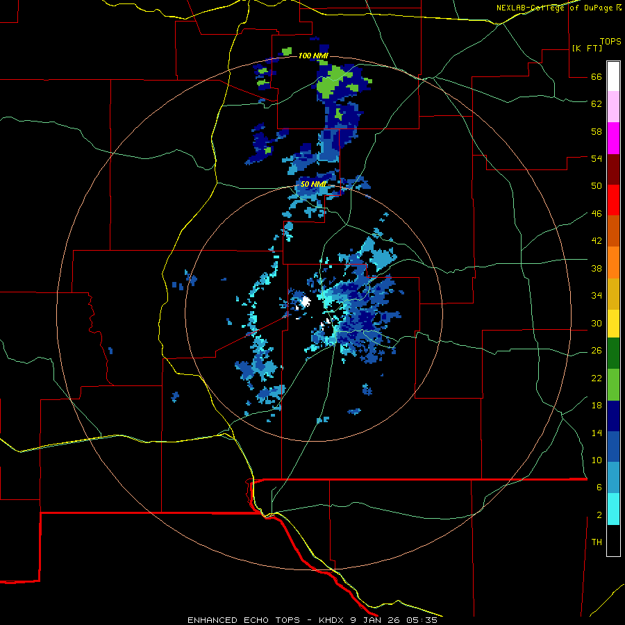This screenshot has width=625, height=625.
Task: Choose the light green legend swatch
Action: pos(613,385)
